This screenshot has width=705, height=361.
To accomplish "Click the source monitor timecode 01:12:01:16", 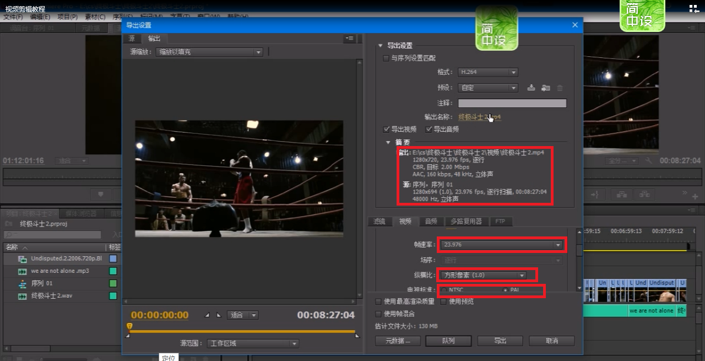I will (23, 160).
